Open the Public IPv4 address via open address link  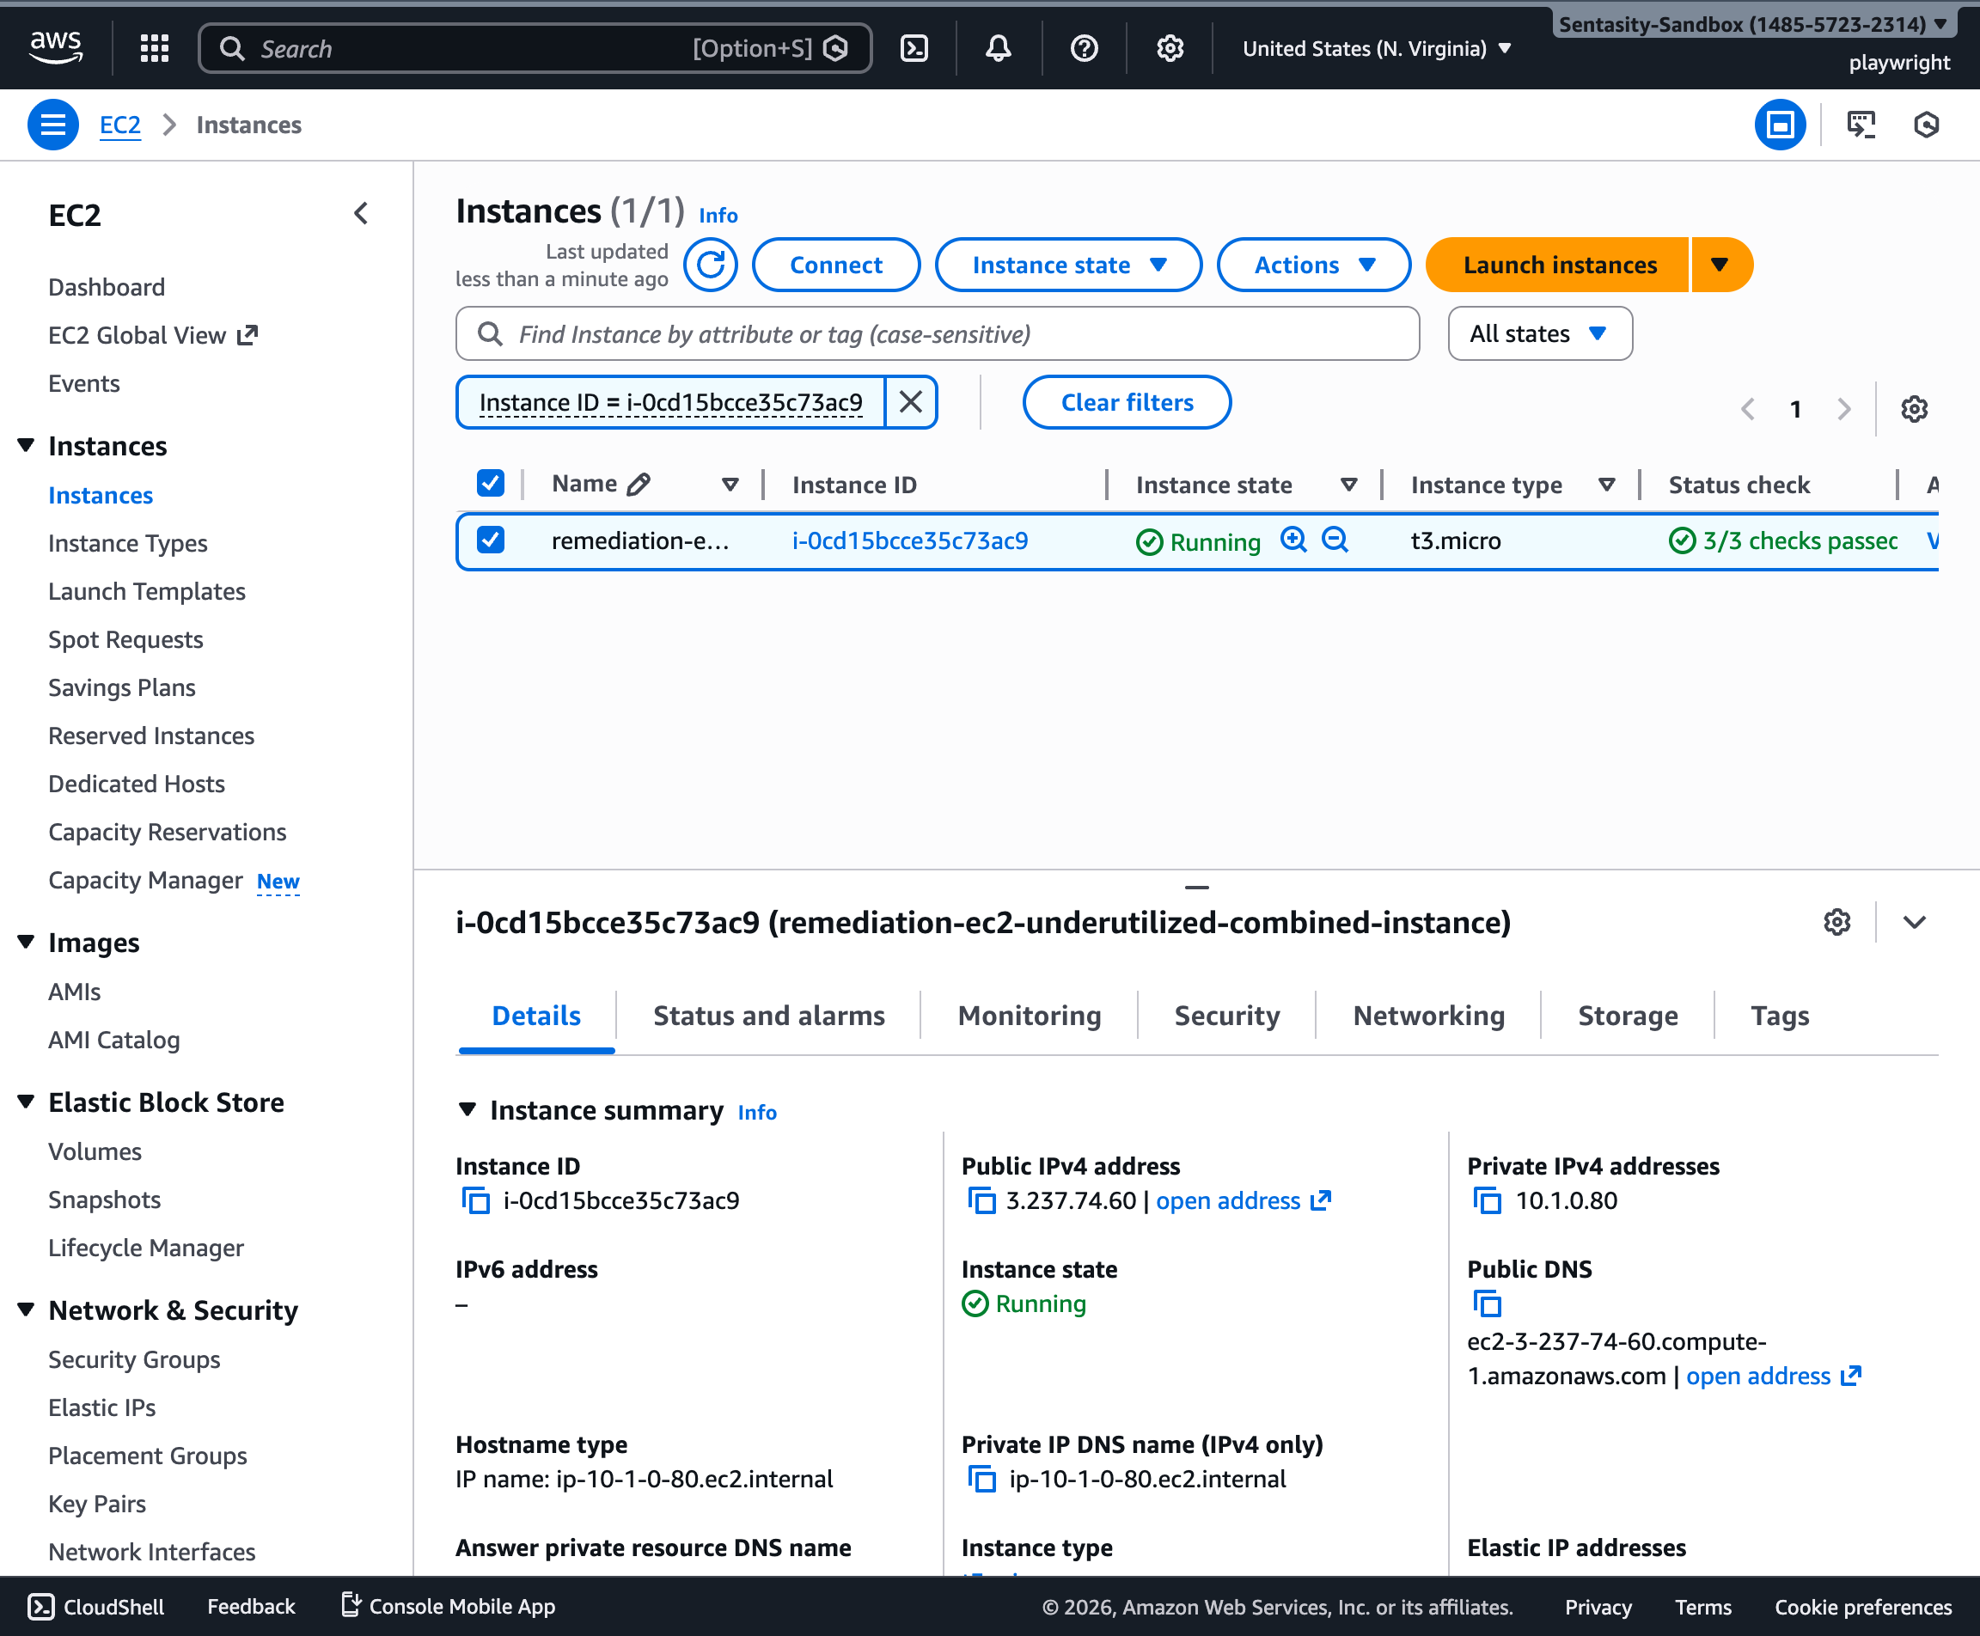point(1228,1200)
